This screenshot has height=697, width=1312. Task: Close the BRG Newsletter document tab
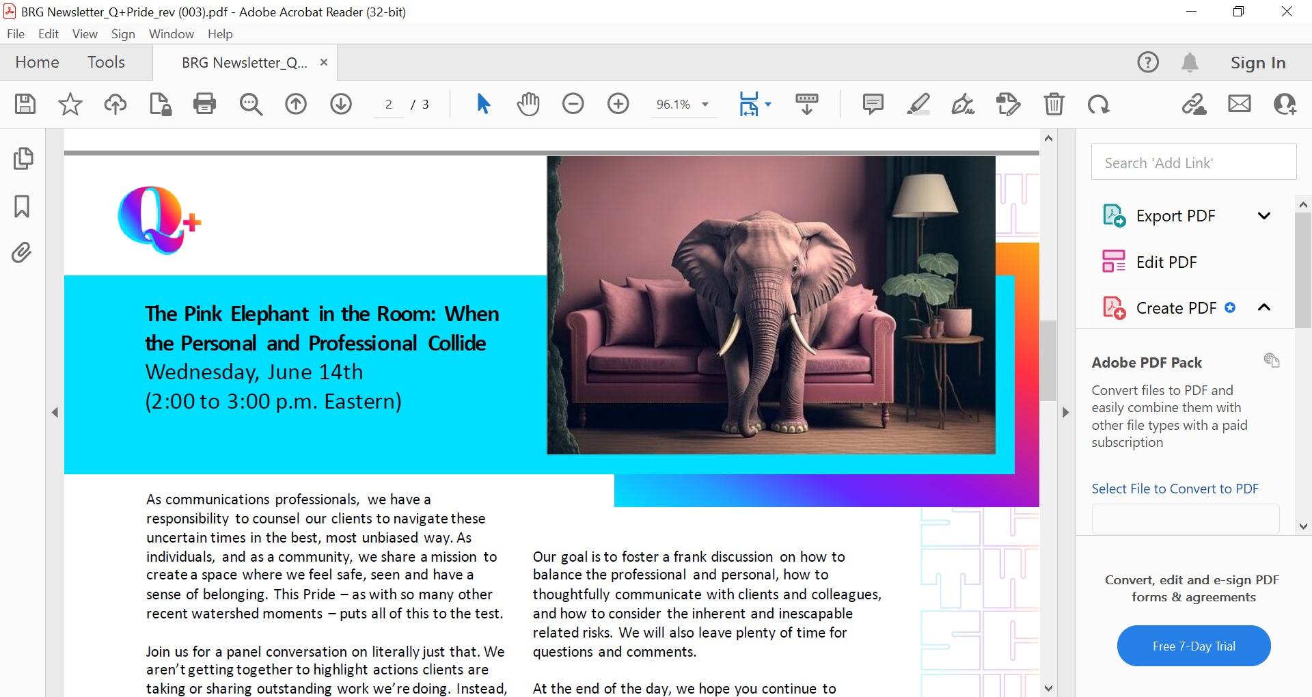click(x=324, y=62)
